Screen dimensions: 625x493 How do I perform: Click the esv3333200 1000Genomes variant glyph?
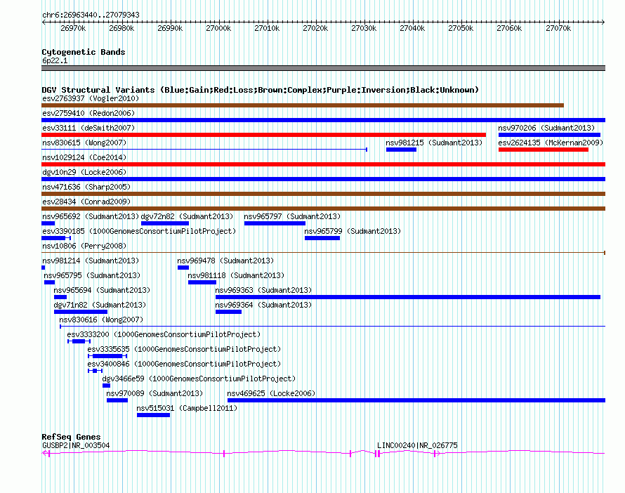(79, 341)
